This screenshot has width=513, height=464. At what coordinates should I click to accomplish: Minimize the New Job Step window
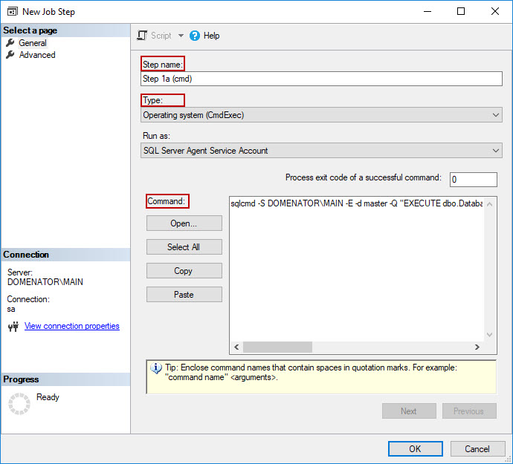(x=427, y=11)
